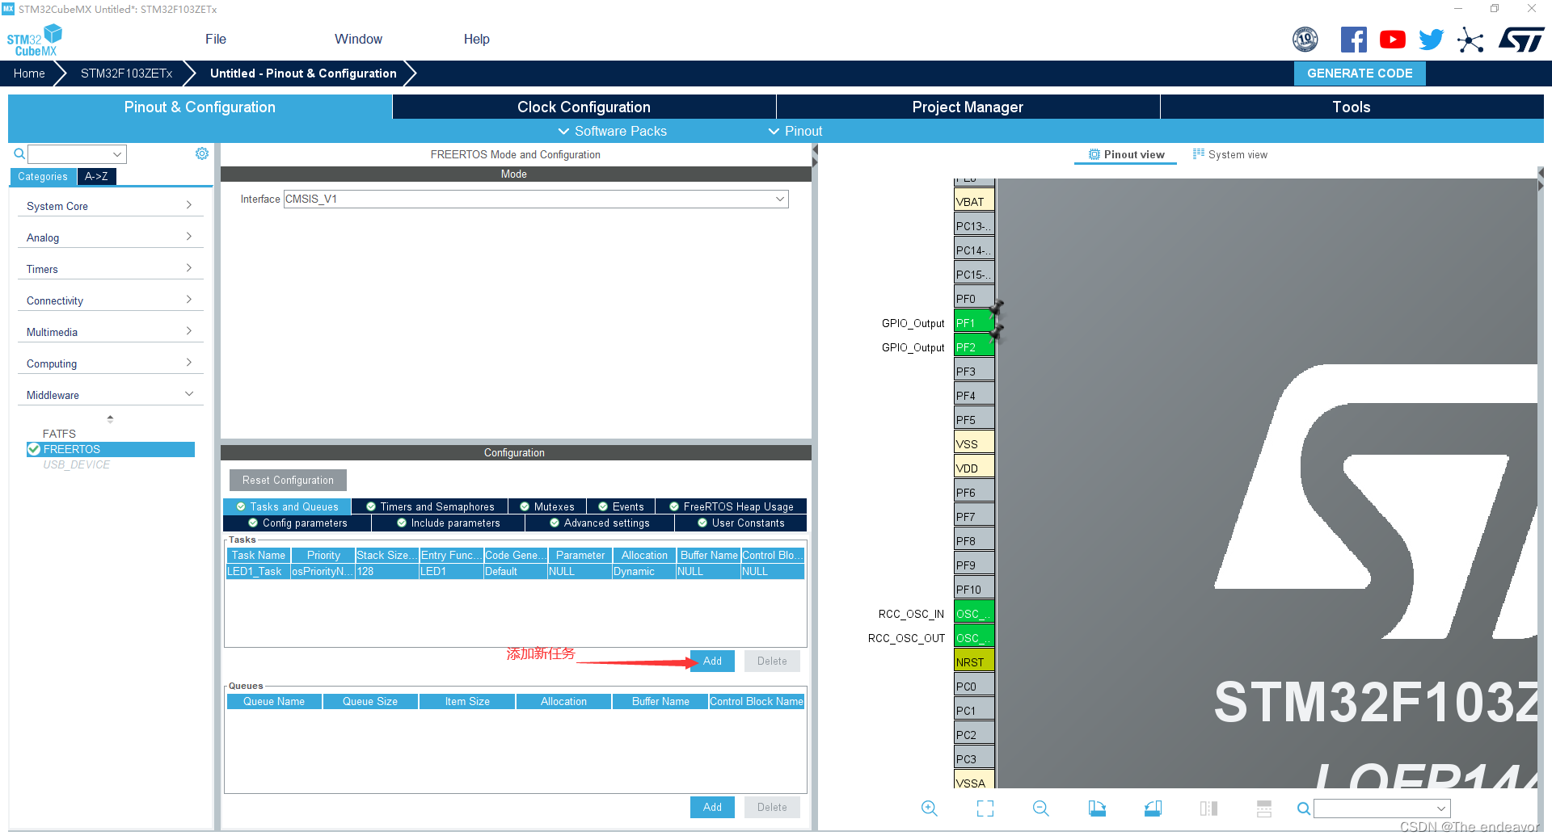Click Reset Configuration button
Screen dimensions: 1552x840
click(x=288, y=480)
